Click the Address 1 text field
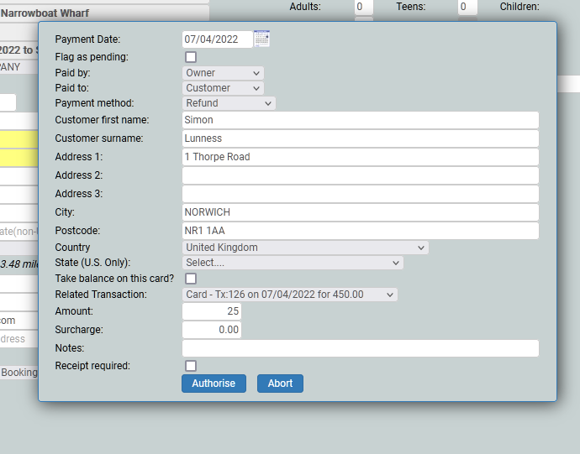The image size is (580, 454). tap(360, 157)
